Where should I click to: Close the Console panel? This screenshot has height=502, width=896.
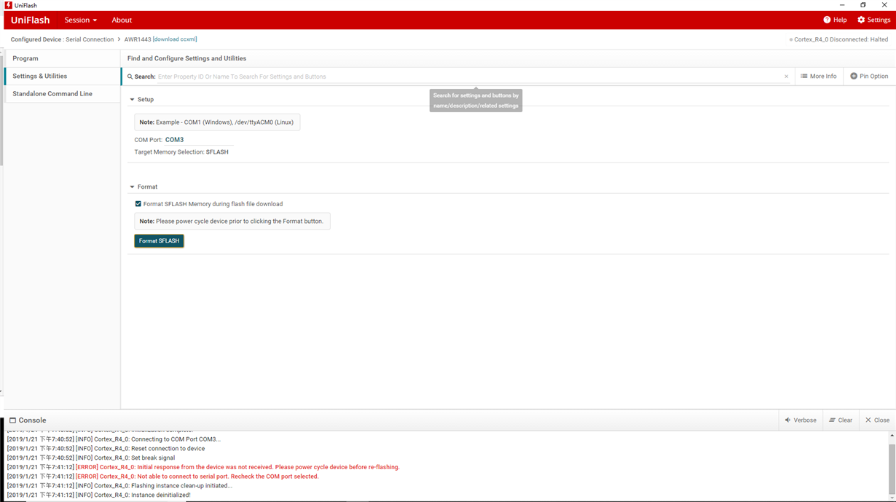[x=877, y=420]
